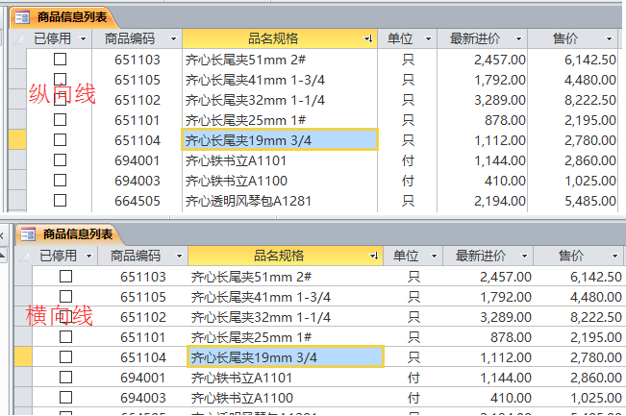Viewport: 626px width, 416px height.
Task: Tick 已停用 checkbox for 694003 in upper datasheet
Action: pos(60,181)
